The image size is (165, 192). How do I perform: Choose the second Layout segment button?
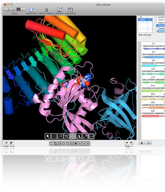click(11, 9)
